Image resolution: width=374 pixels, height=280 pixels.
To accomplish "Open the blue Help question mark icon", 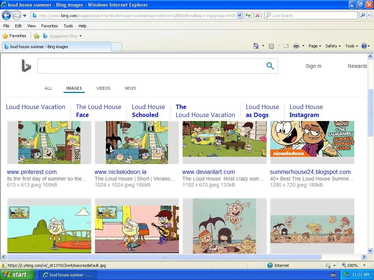I will tap(364, 46).
